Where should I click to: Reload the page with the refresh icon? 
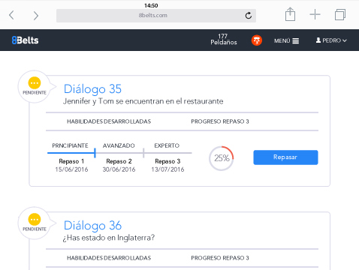click(x=249, y=16)
